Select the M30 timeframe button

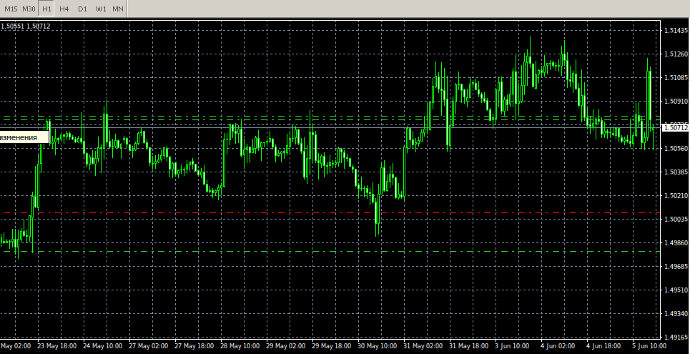click(x=29, y=9)
